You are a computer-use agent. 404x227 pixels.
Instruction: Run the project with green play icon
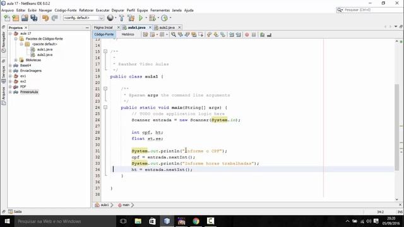(141, 18)
